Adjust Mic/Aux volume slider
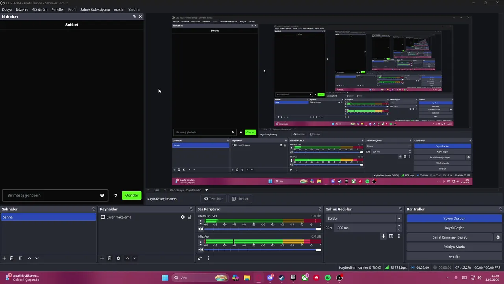 [x=262, y=250]
